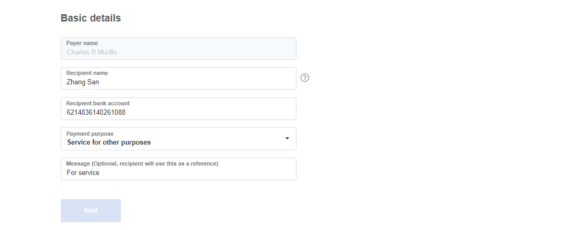This screenshot has height=230, width=584.
Task: Select the 'Service for other purposes' value
Action: pyautogui.click(x=109, y=143)
